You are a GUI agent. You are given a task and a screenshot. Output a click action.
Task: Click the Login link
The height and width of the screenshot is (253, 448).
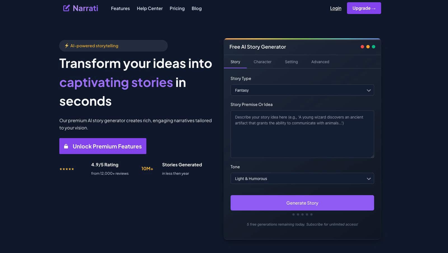pos(336,8)
